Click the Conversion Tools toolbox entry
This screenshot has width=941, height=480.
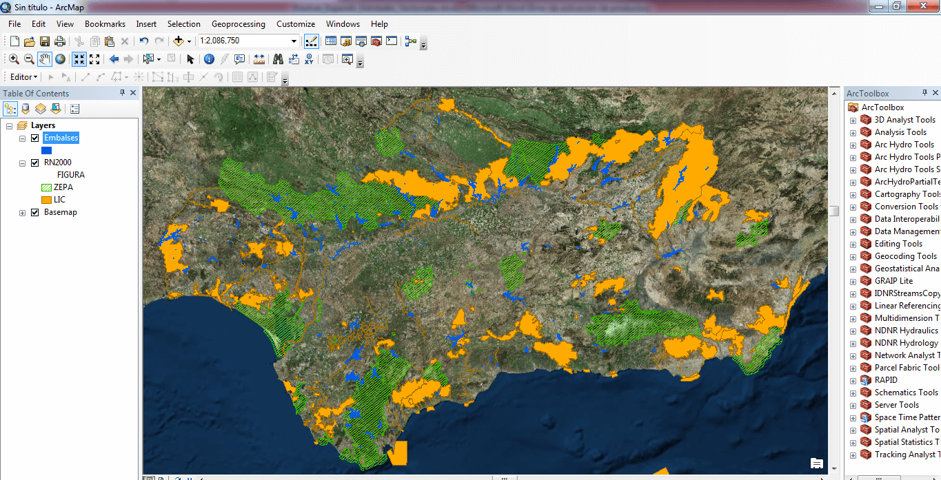coord(906,207)
